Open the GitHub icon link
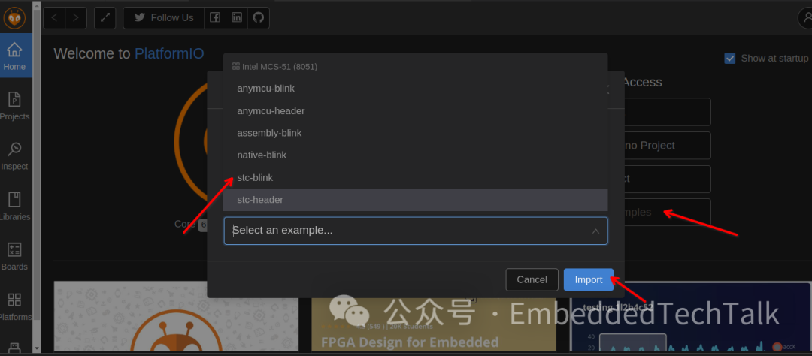The image size is (812, 356). coord(258,17)
